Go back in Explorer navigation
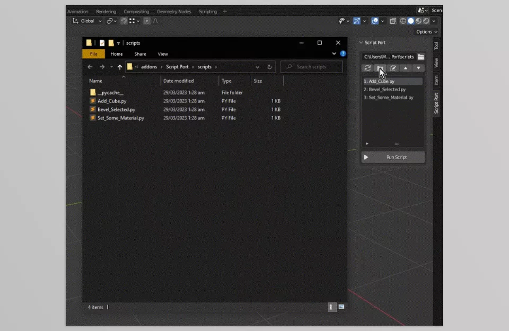509x331 pixels. pos(90,67)
